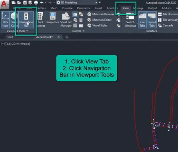Open the Materials Browser

pyautogui.click(x=101, y=14)
